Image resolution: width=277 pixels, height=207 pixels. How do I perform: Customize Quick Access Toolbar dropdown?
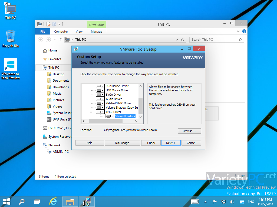[x=59, y=25]
